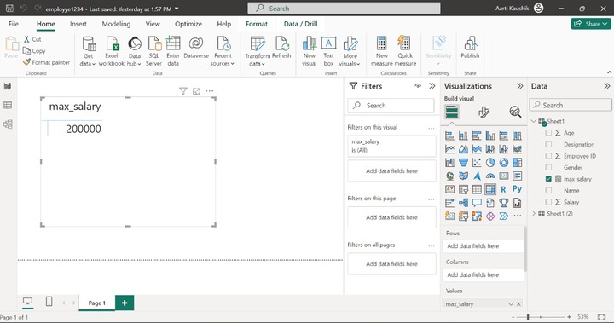Uncheck the max_salary field checkbox
Viewport: 614px width, 323px height.
pos(548,179)
